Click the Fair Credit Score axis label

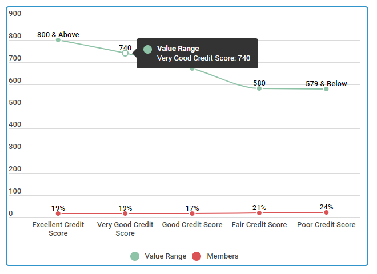tap(259, 225)
